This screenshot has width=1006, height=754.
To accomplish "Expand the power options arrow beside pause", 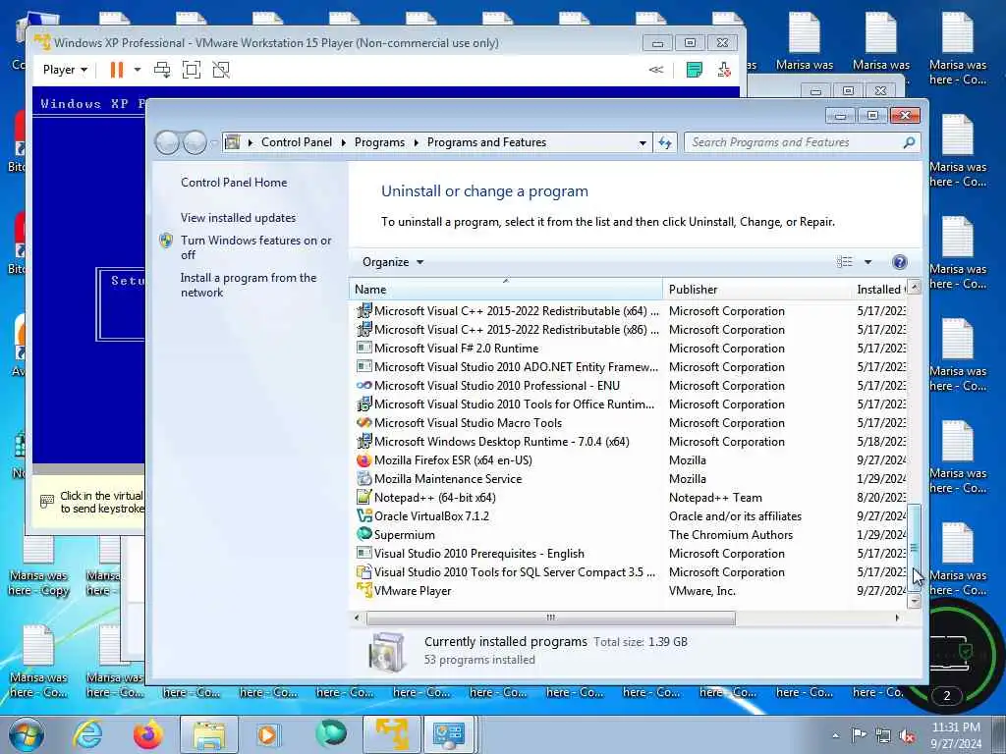I will click(138, 70).
